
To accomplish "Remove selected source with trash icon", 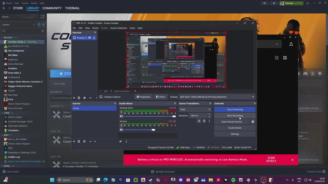I will [79, 98].
